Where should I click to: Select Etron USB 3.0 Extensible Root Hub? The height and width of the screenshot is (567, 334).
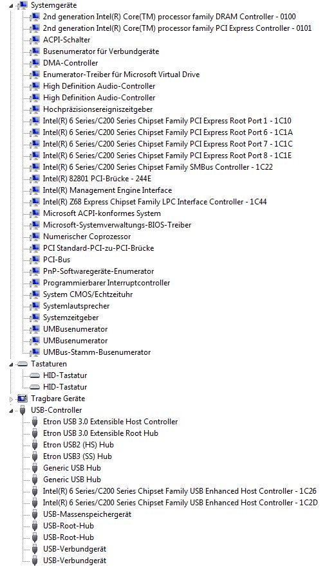click(x=100, y=433)
